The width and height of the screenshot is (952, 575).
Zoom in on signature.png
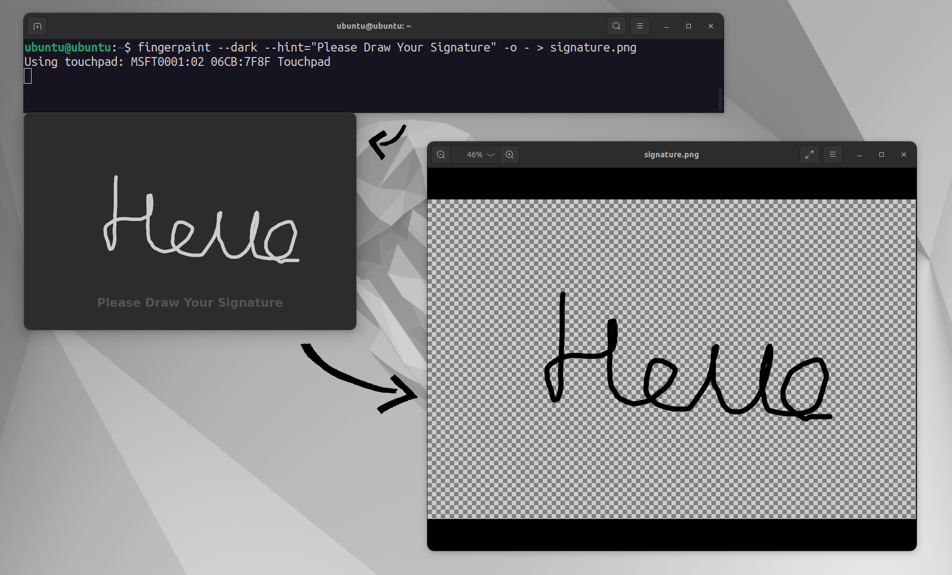click(510, 155)
